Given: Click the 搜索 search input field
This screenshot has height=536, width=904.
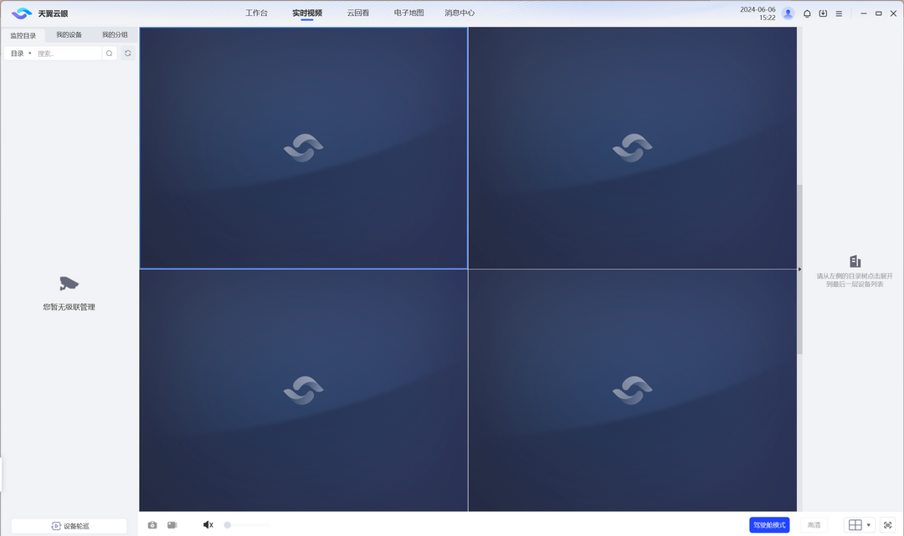Looking at the screenshot, I should tap(67, 54).
